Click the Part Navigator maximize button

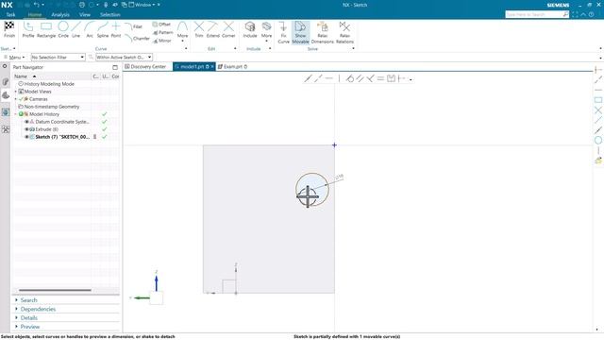pos(115,67)
